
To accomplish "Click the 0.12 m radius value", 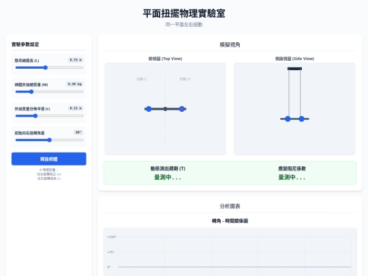I will 76,108.
